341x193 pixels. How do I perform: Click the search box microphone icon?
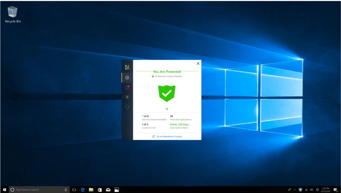coord(66,190)
